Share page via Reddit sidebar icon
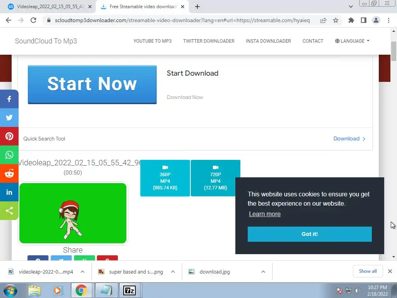397x298 pixels. tap(9, 173)
